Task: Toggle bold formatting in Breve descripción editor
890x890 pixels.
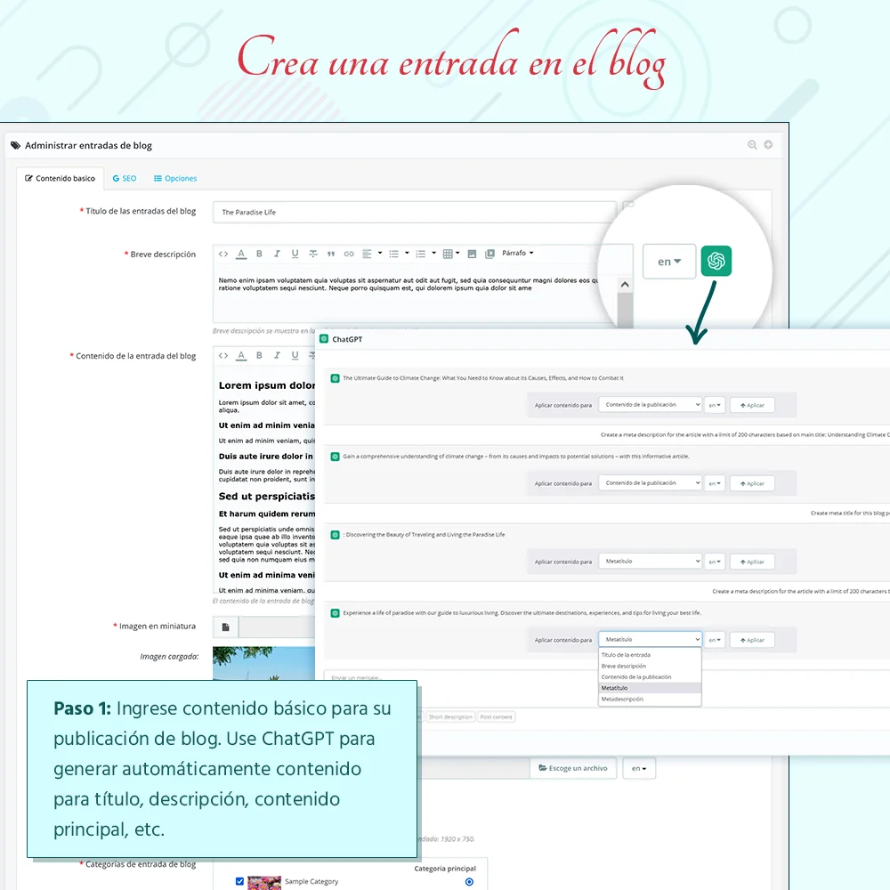Action: click(x=259, y=254)
